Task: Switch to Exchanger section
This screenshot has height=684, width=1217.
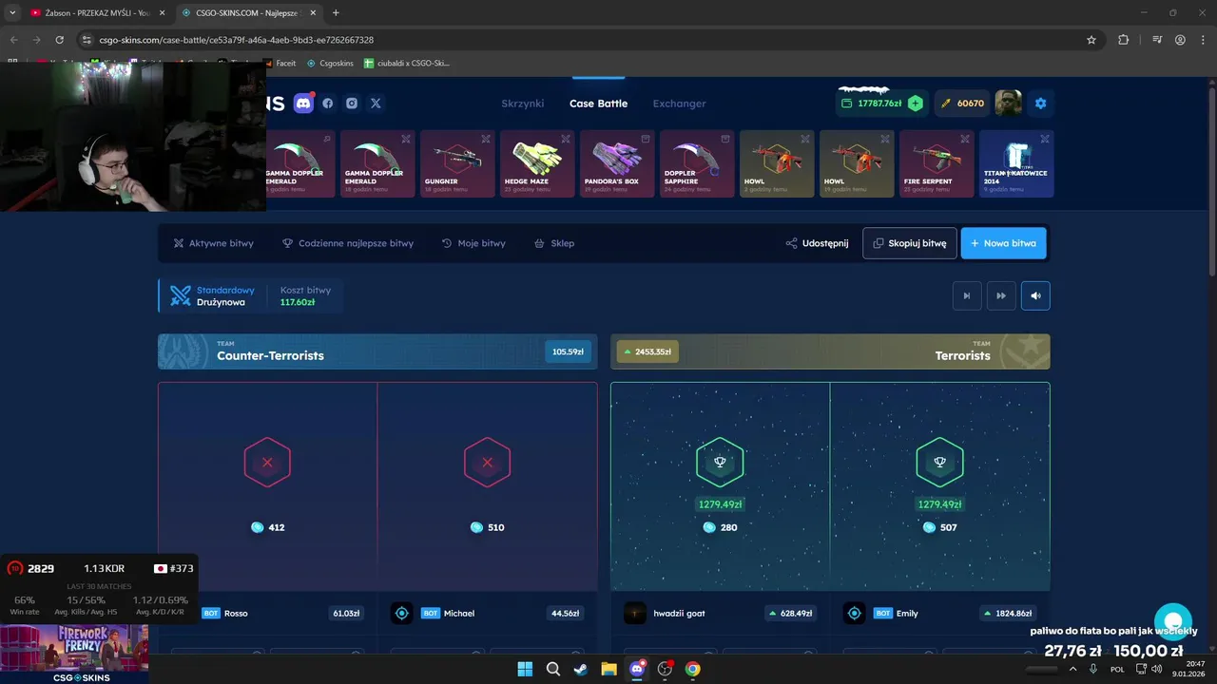Action: click(x=679, y=104)
